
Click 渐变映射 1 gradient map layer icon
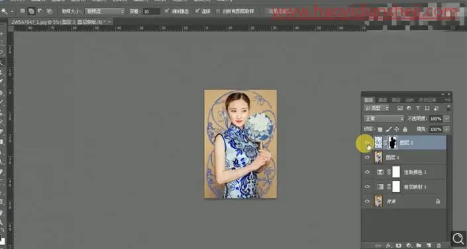coord(380,187)
